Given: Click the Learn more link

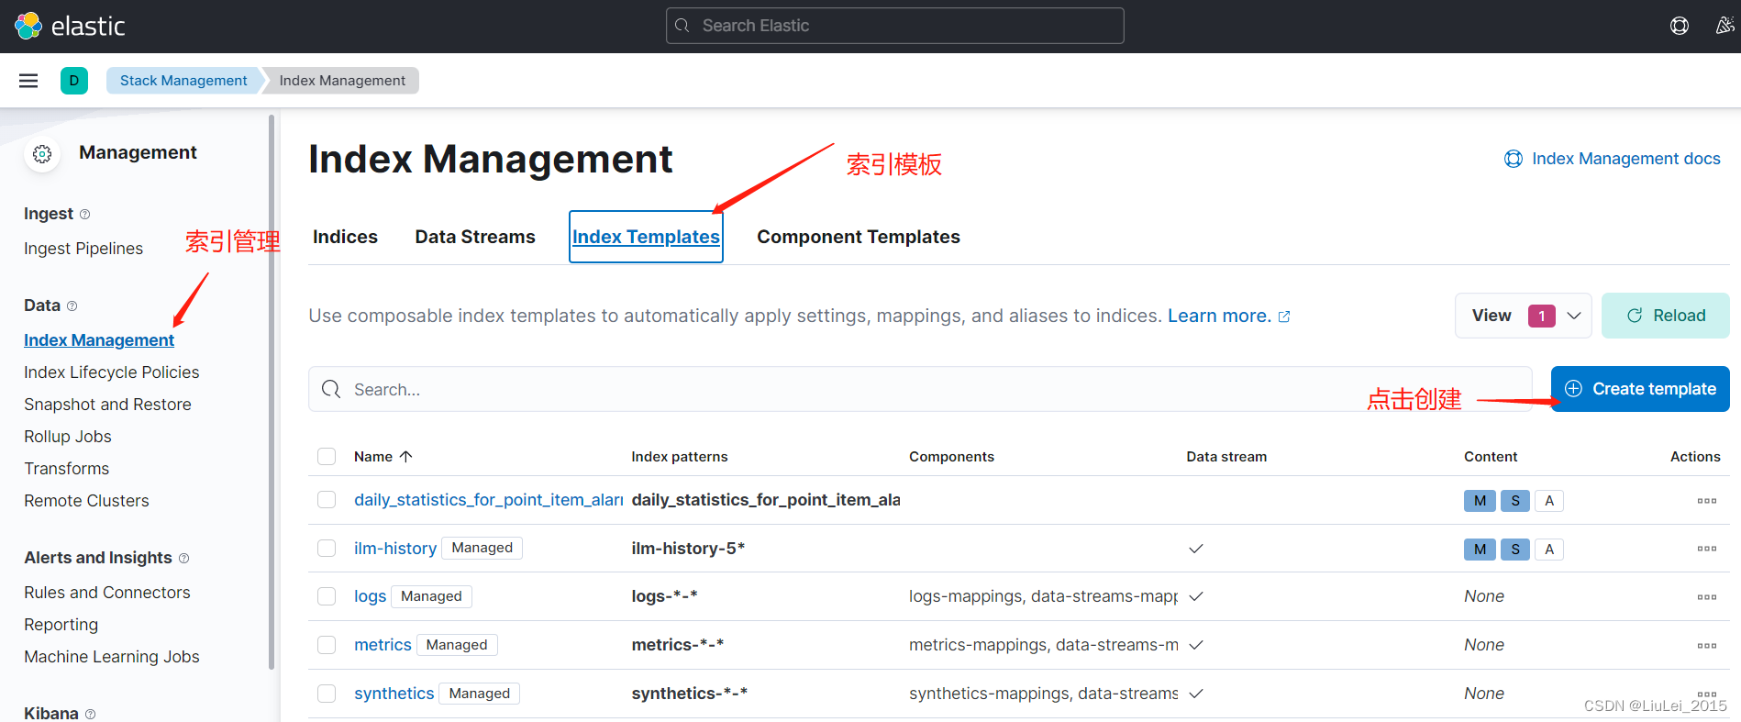Looking at the screenshot, I should [1219, 317].
